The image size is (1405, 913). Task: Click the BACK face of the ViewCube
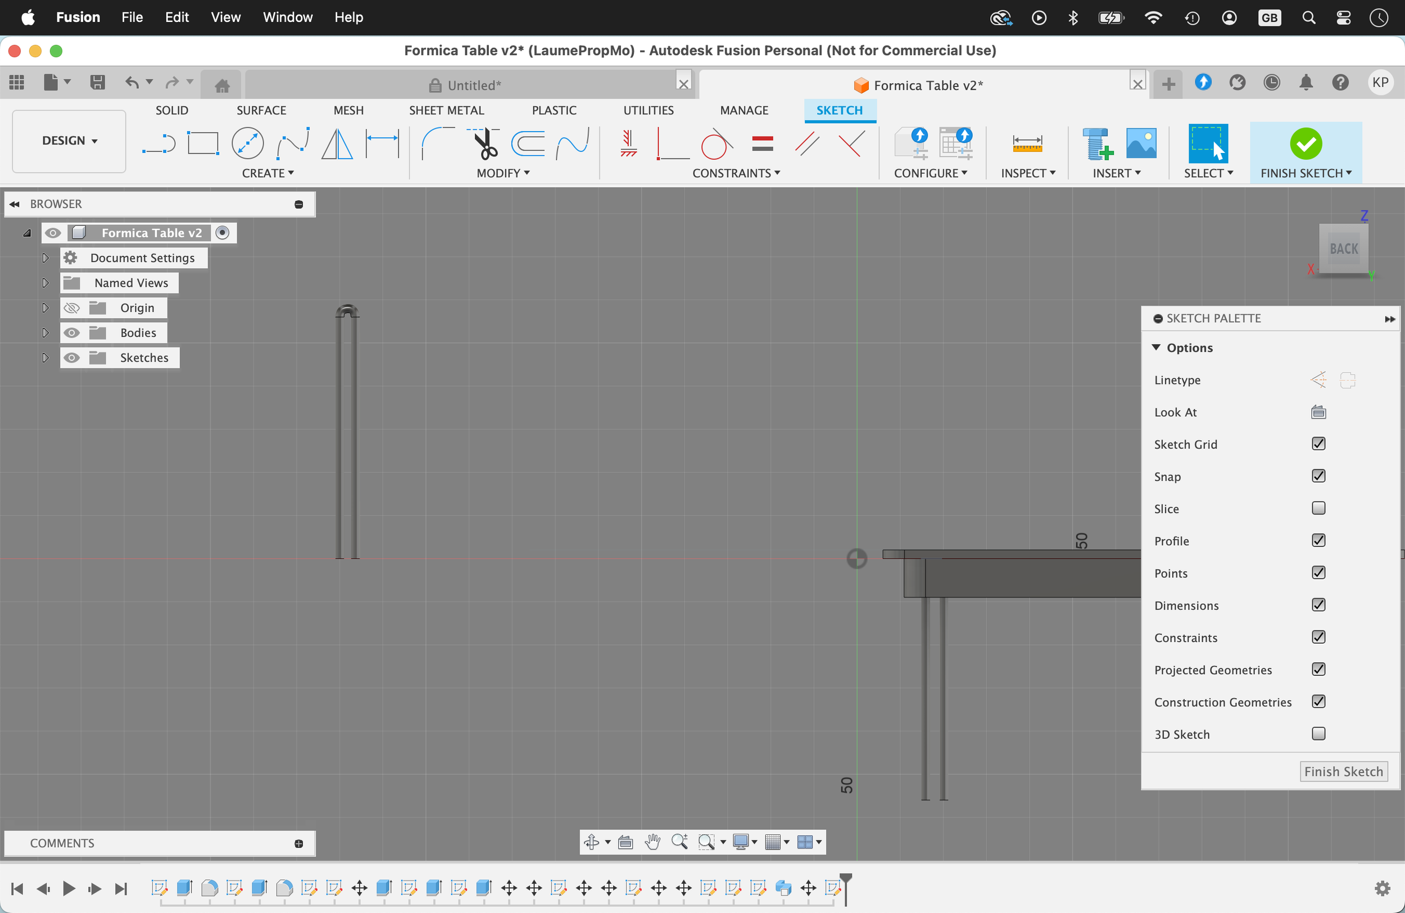(1344, 248)
